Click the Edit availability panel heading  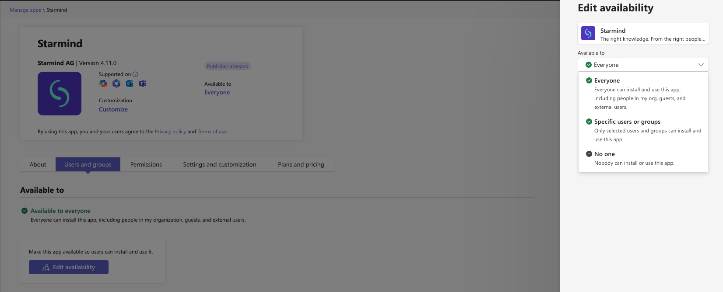615,8
